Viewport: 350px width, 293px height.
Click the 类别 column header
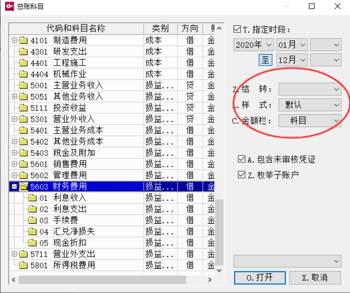(x=160, y=28)
